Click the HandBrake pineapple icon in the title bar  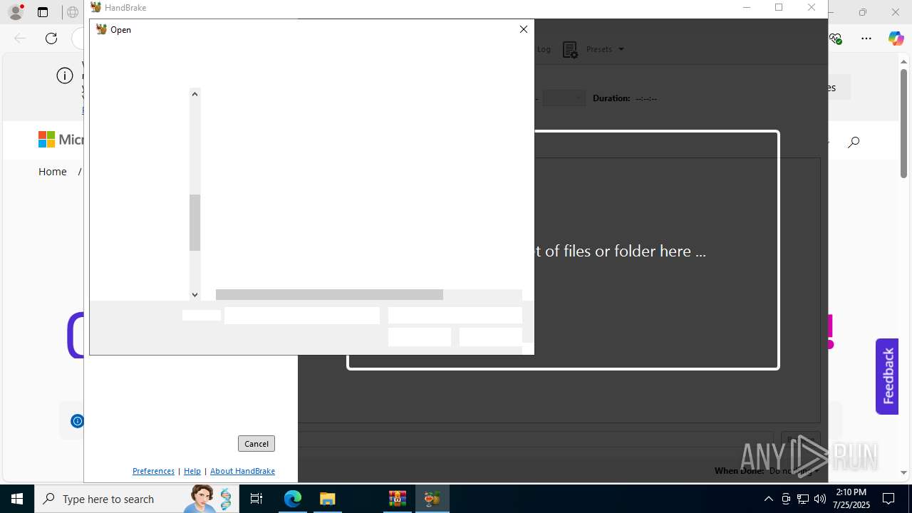click(95, 7)
